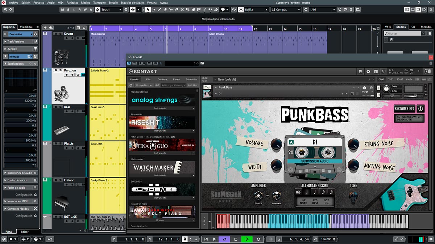Viewport: 435px width, 244px height.
Task: Click the KEYSWITCH INFO button
Action: pos(405,108)
